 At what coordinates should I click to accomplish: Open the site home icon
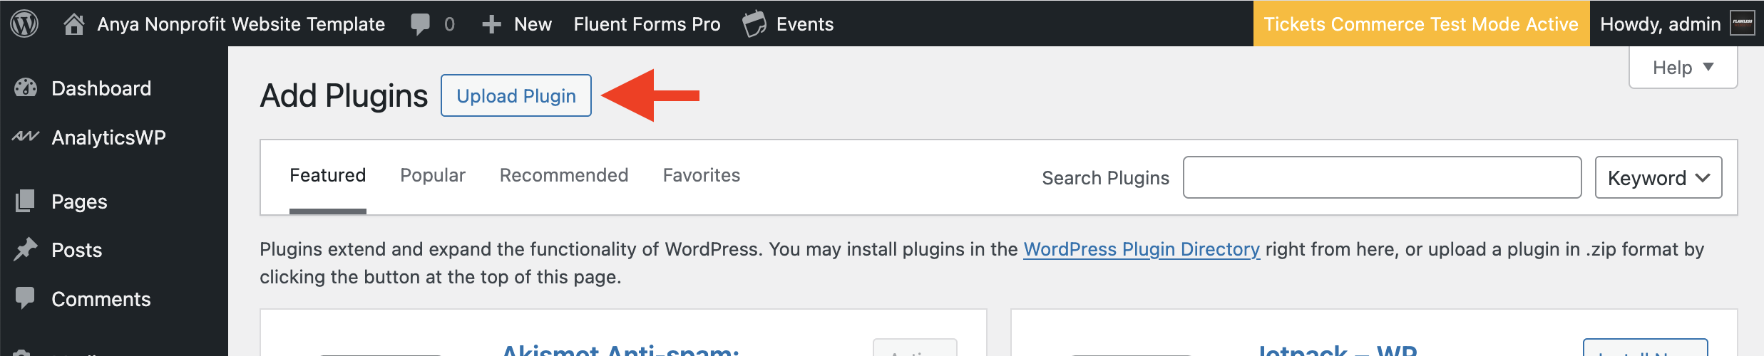coord(74,23)
